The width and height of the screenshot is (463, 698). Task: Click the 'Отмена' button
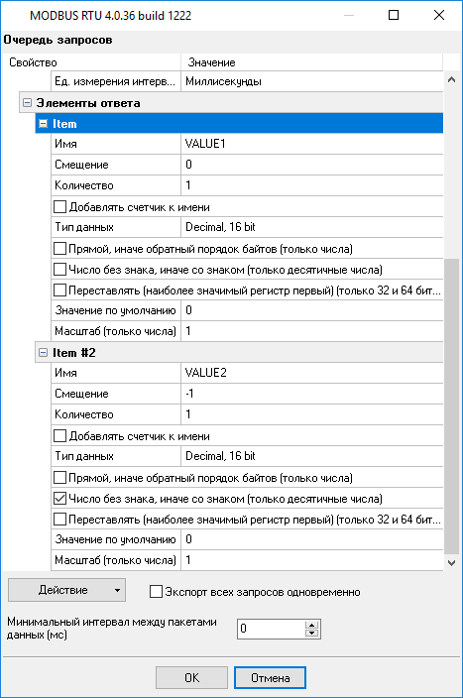pyautogui.click(x=271, y=677)
